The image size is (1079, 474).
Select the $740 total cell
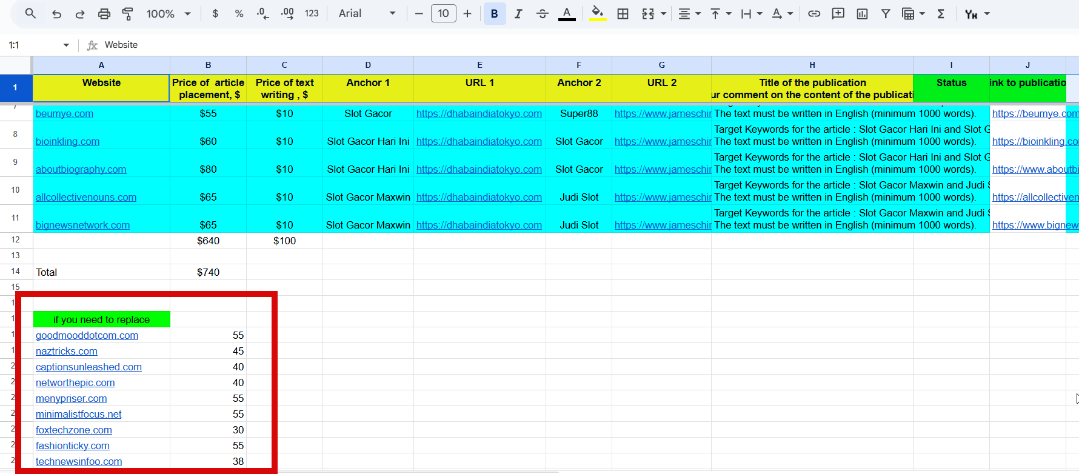click(208, 272)
